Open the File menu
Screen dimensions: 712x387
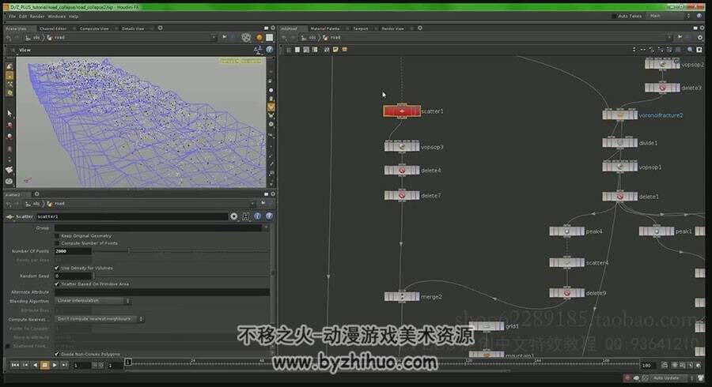coord(12,17)
